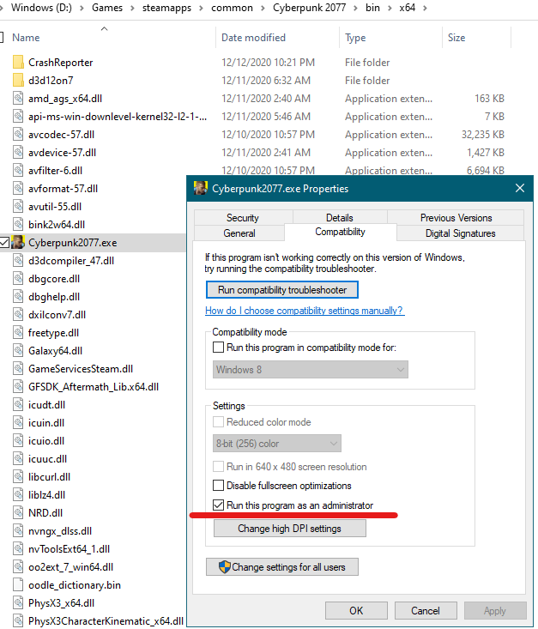The width and height of the screenshot is (538, 629).
Task: Click the icudt.dll file icon
Action: point(18,405)
